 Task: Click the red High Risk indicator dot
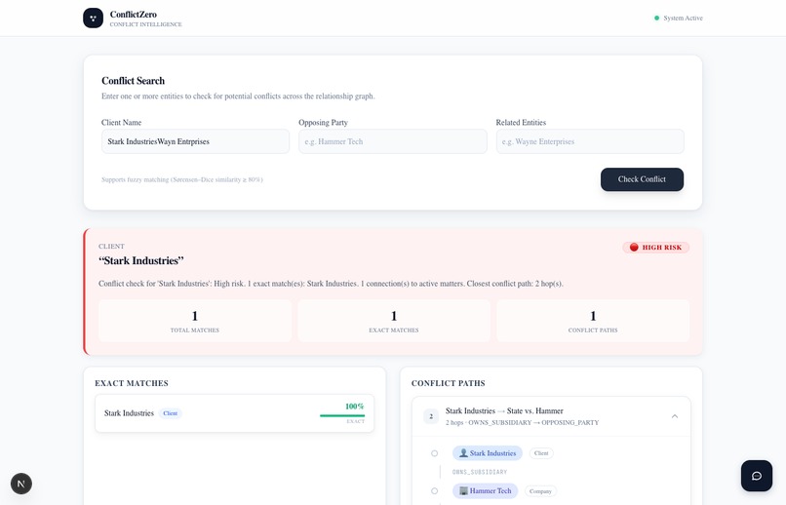click(x=634, y=247)
